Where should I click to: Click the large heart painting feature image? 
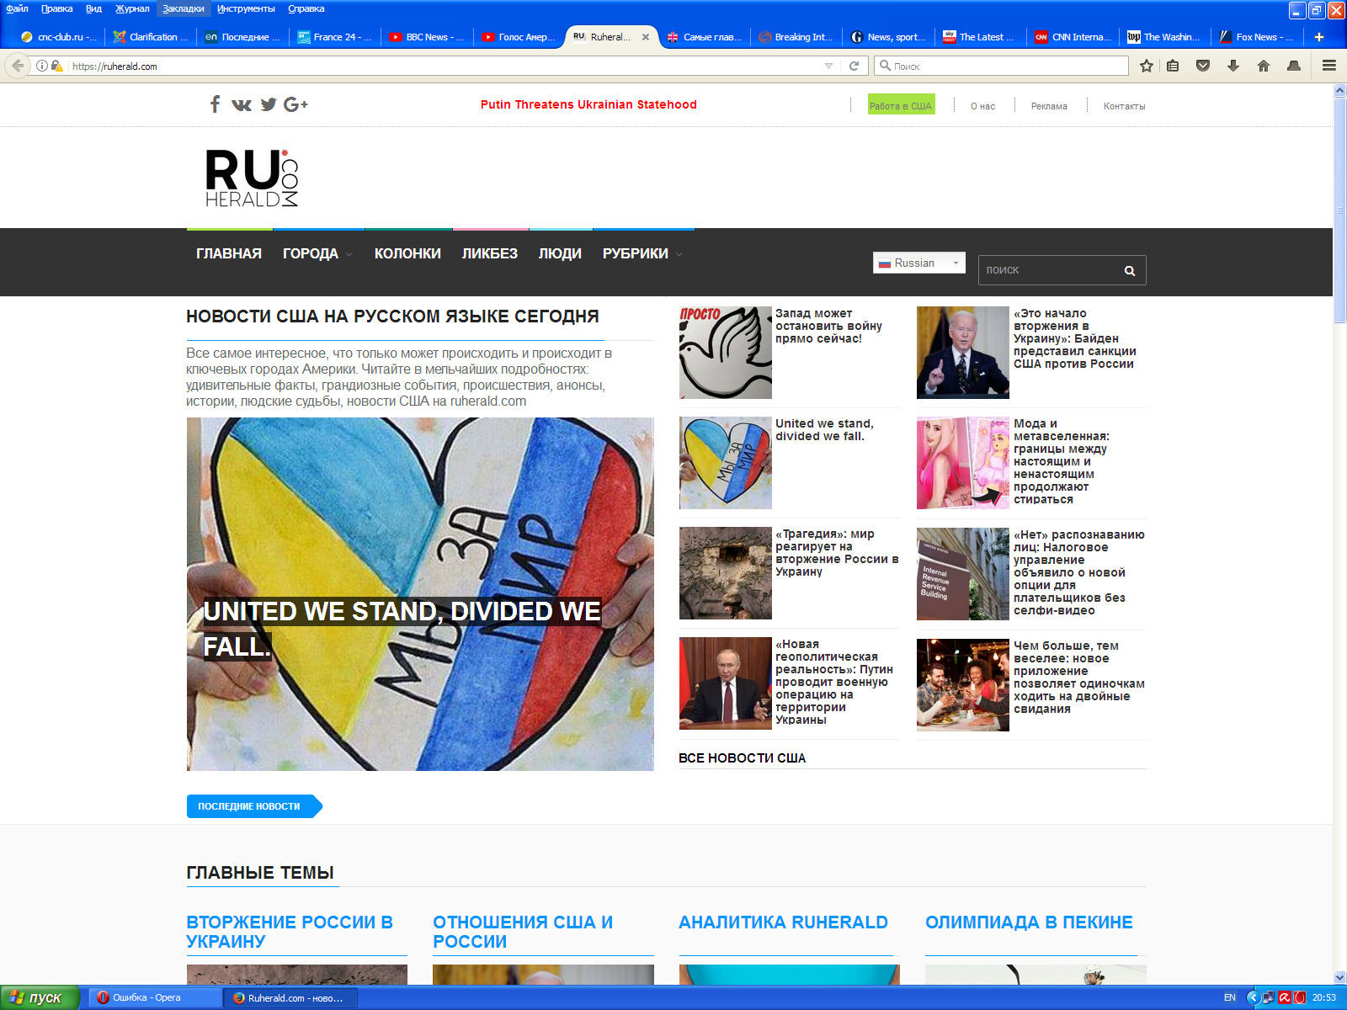pyautogui.click(x=420, y=594)
